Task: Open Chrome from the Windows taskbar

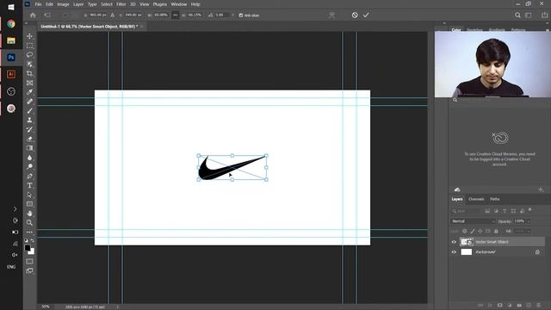Action: point(11,23)
